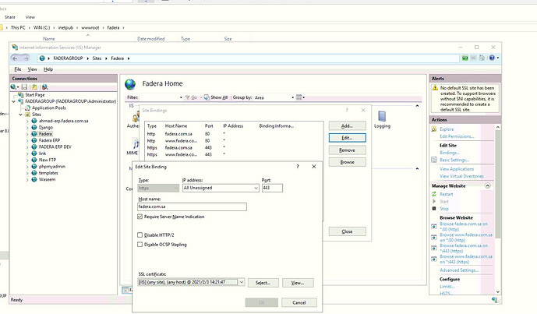Click the globe icon beside New FTP
Viewport: 537px width, 314px height.
(34, 160)
